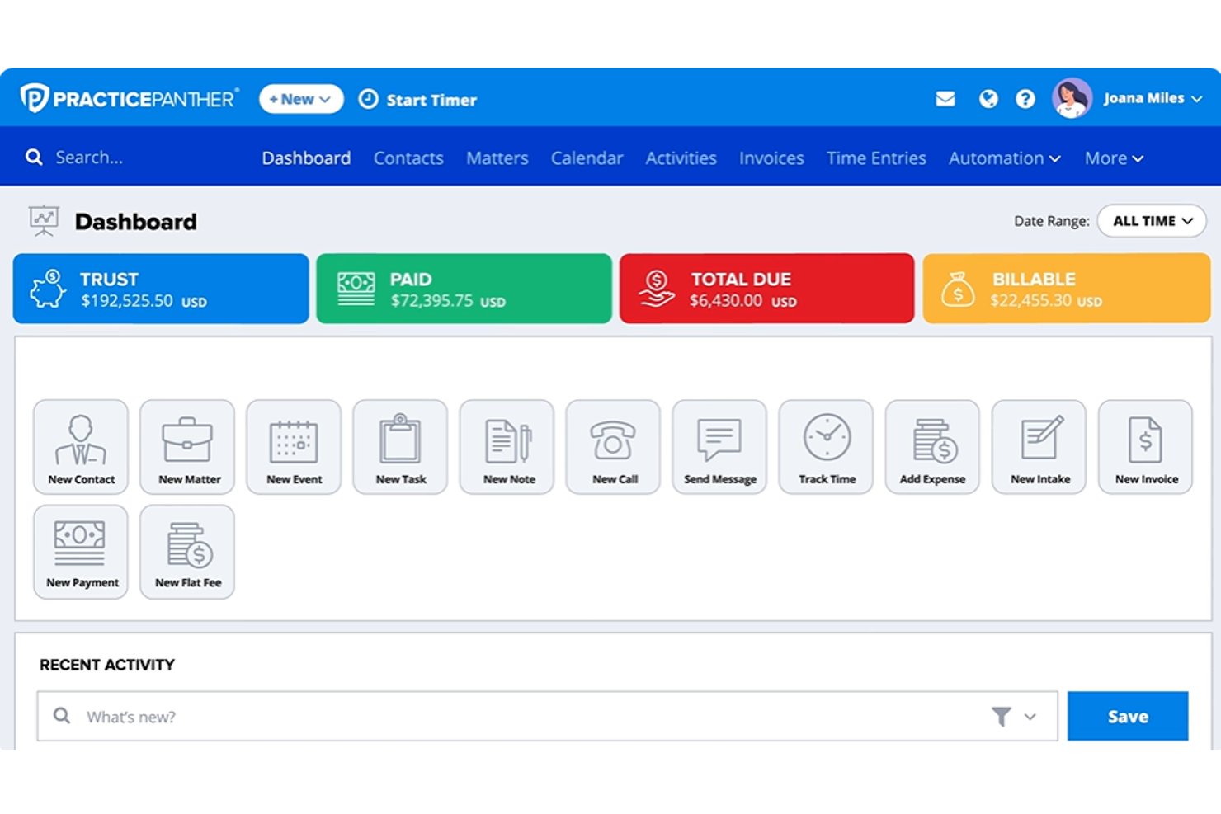Select the Add Expense shortcut
The width and height of the screenshot is (1221, 814).
click(932, 447)
